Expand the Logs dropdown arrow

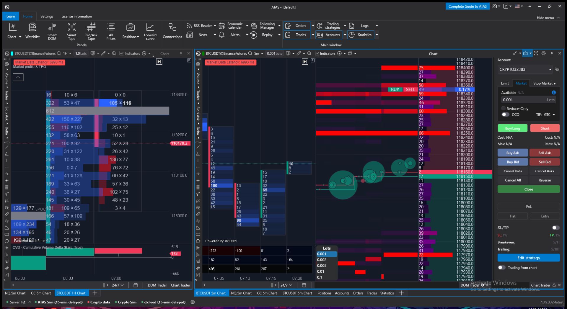pyautogui.click(x=377, y=26)
